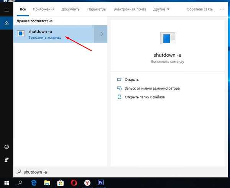Open the Windows Start button
The height and width of the screenshot is (188, 230).
pyautogui.click(x=7, y=183)
